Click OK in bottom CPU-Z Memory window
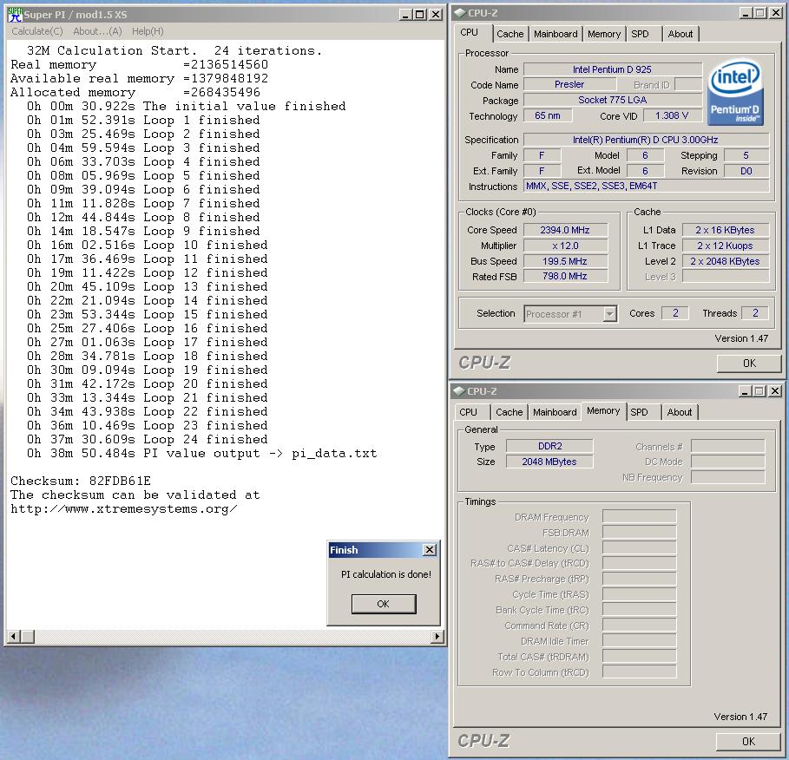The image size is (789, 760). coord(748,742)
